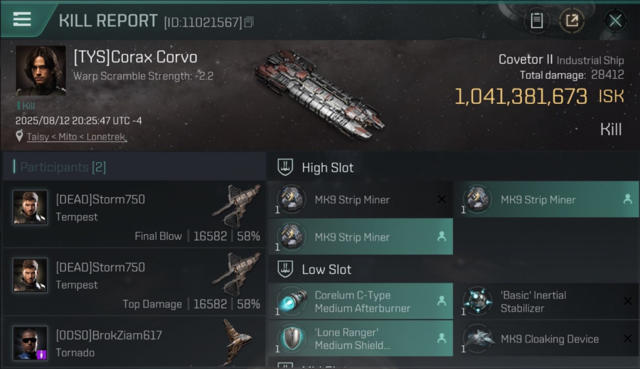Share kill report via export icon
640x369 pixels.
point(572,21)
